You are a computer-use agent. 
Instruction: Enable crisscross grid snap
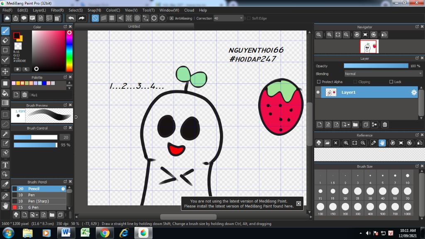coord(112,18)
